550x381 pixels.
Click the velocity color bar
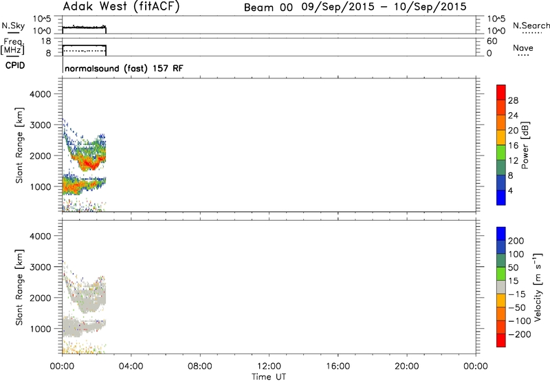click(501, 287)
